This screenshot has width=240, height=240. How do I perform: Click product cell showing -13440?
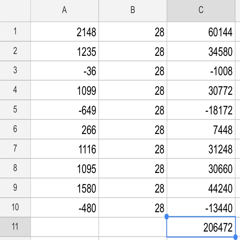201,207
